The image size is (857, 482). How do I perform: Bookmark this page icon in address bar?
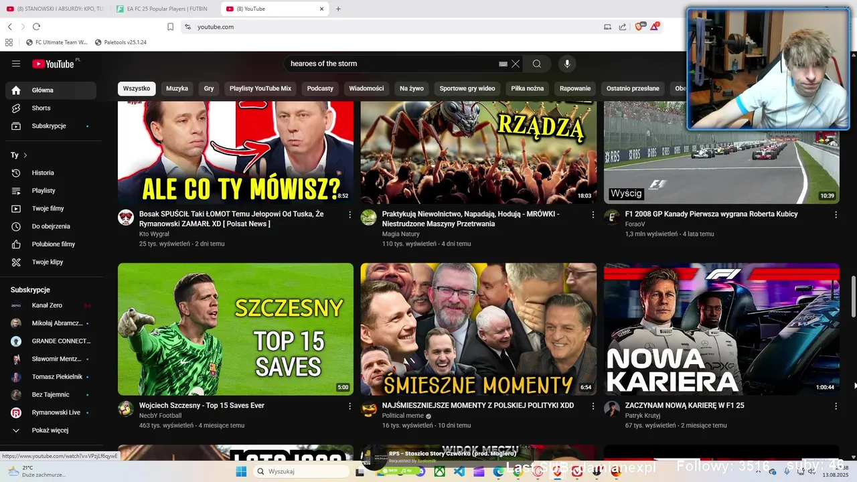pos(170,27)
